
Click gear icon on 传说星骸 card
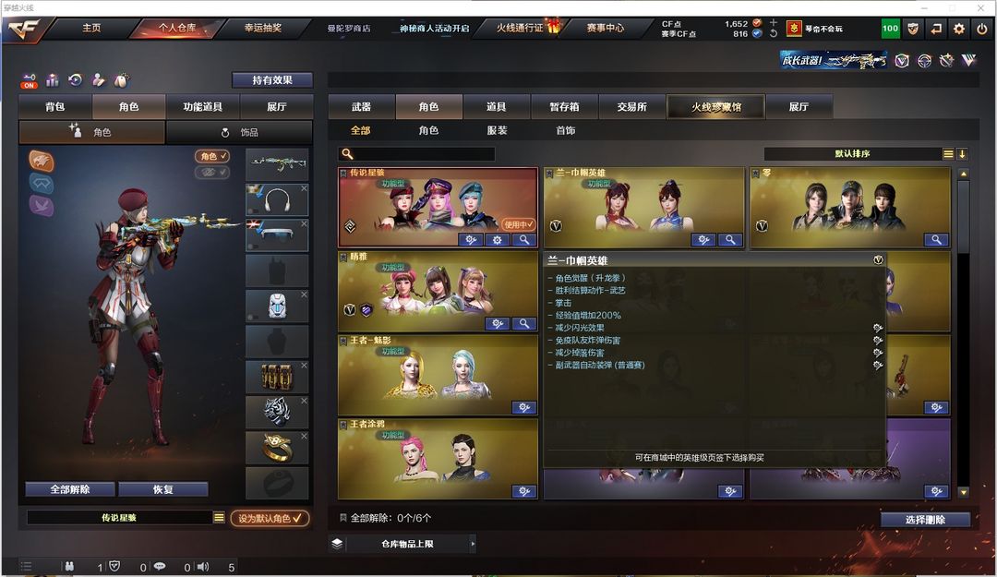click(498, 240)
